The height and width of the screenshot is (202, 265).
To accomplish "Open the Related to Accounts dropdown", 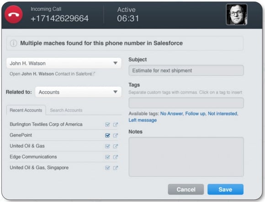I will 78,92.
